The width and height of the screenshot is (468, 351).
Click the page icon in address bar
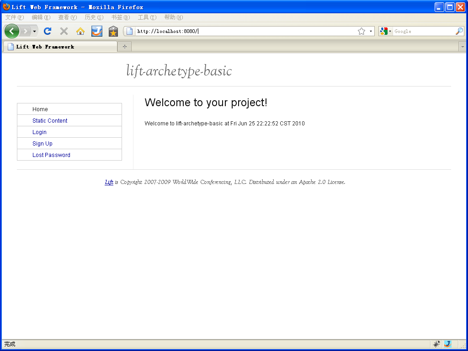coord(129,31)
